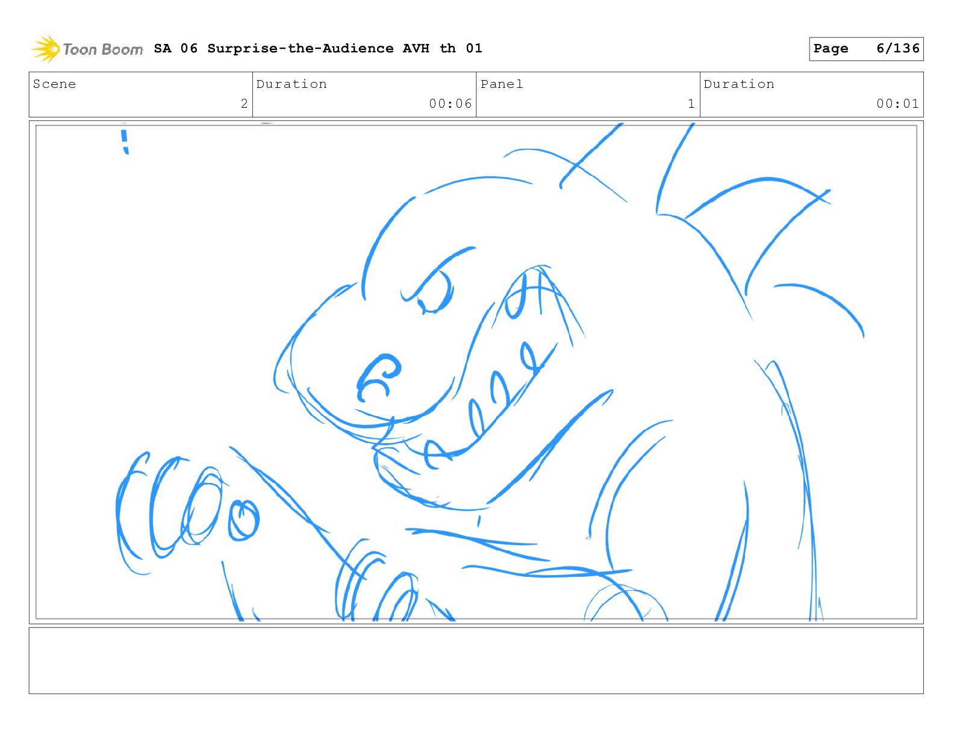Click the dinosaur sketch storyboard panel
The image size is (954, 737).
[x=476, y=372]
